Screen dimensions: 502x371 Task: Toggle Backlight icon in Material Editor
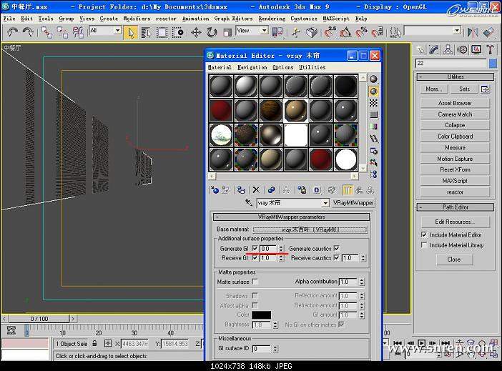[x=373, y=91]
